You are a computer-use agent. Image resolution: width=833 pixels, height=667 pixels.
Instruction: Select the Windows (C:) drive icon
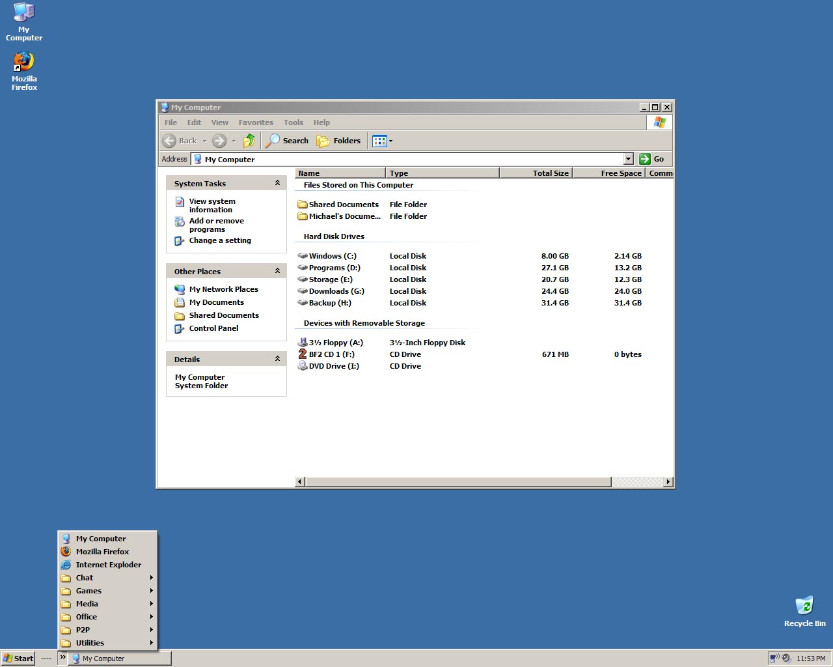tap(303, 256)
